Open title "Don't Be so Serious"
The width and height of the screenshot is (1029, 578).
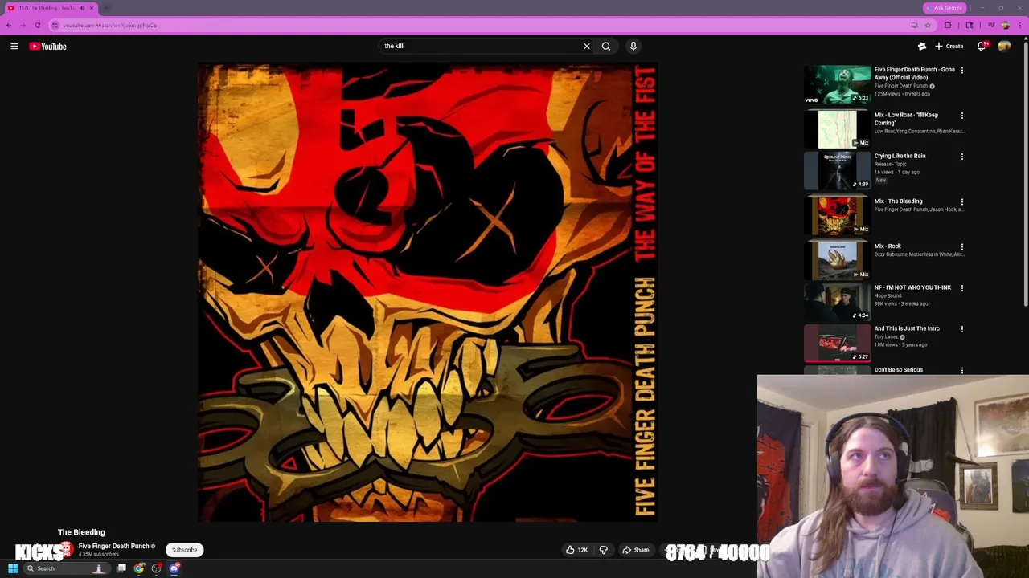pyautogui.click(x=898, y=370)
